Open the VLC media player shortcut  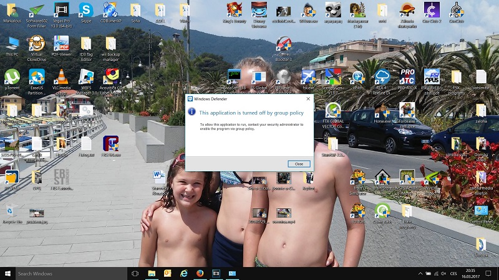(61, 77)
